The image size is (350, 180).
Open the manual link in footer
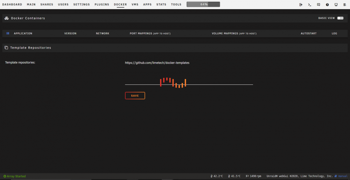[x=343, y=176]
